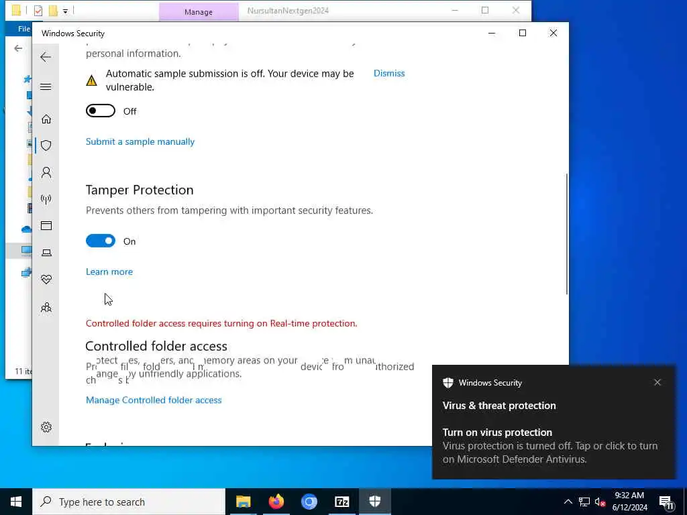Click the taskbar search box

pos(129,502)
